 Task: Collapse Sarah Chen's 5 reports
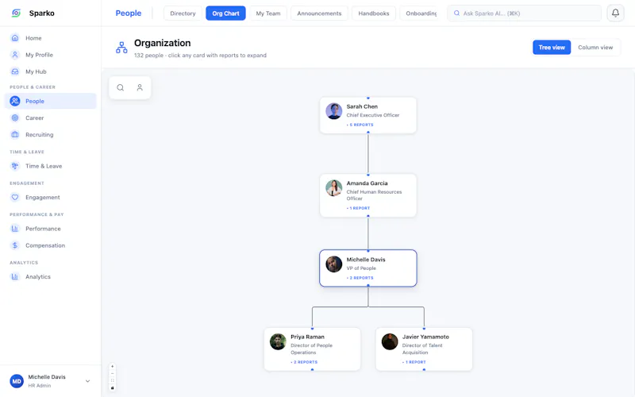pos(360,125)
